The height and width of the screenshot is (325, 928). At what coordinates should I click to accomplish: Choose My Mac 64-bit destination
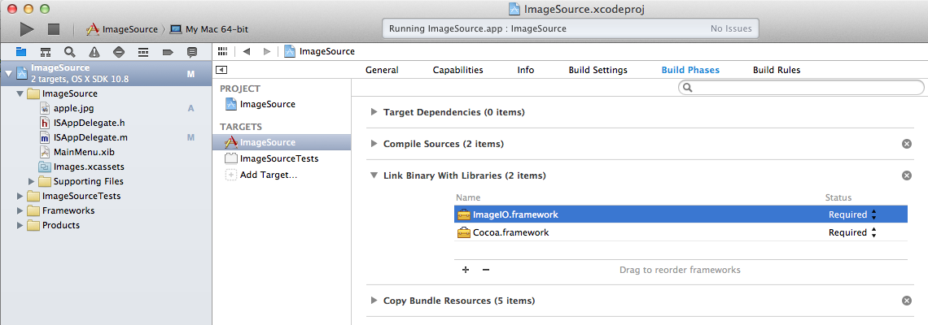208,29
